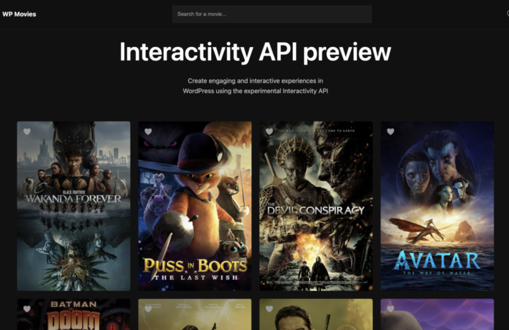Open the WP Movies home link
Screen dimensions: 509x330
point(19,14)
